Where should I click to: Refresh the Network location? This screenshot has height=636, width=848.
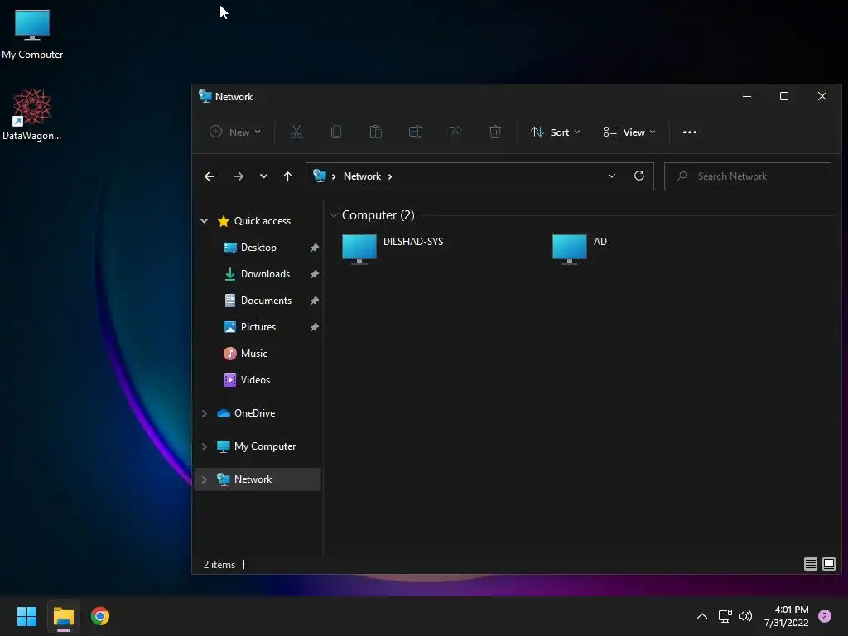click(639, 176)
